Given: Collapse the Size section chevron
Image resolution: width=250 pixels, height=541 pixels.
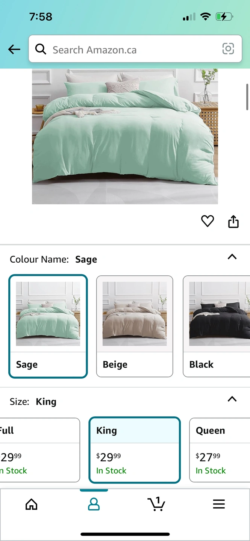Looking at the screenshot, I should click(x=232, y=399).
